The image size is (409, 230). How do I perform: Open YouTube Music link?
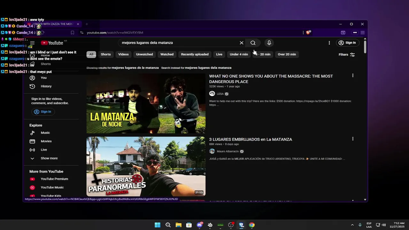pos(52,188)
